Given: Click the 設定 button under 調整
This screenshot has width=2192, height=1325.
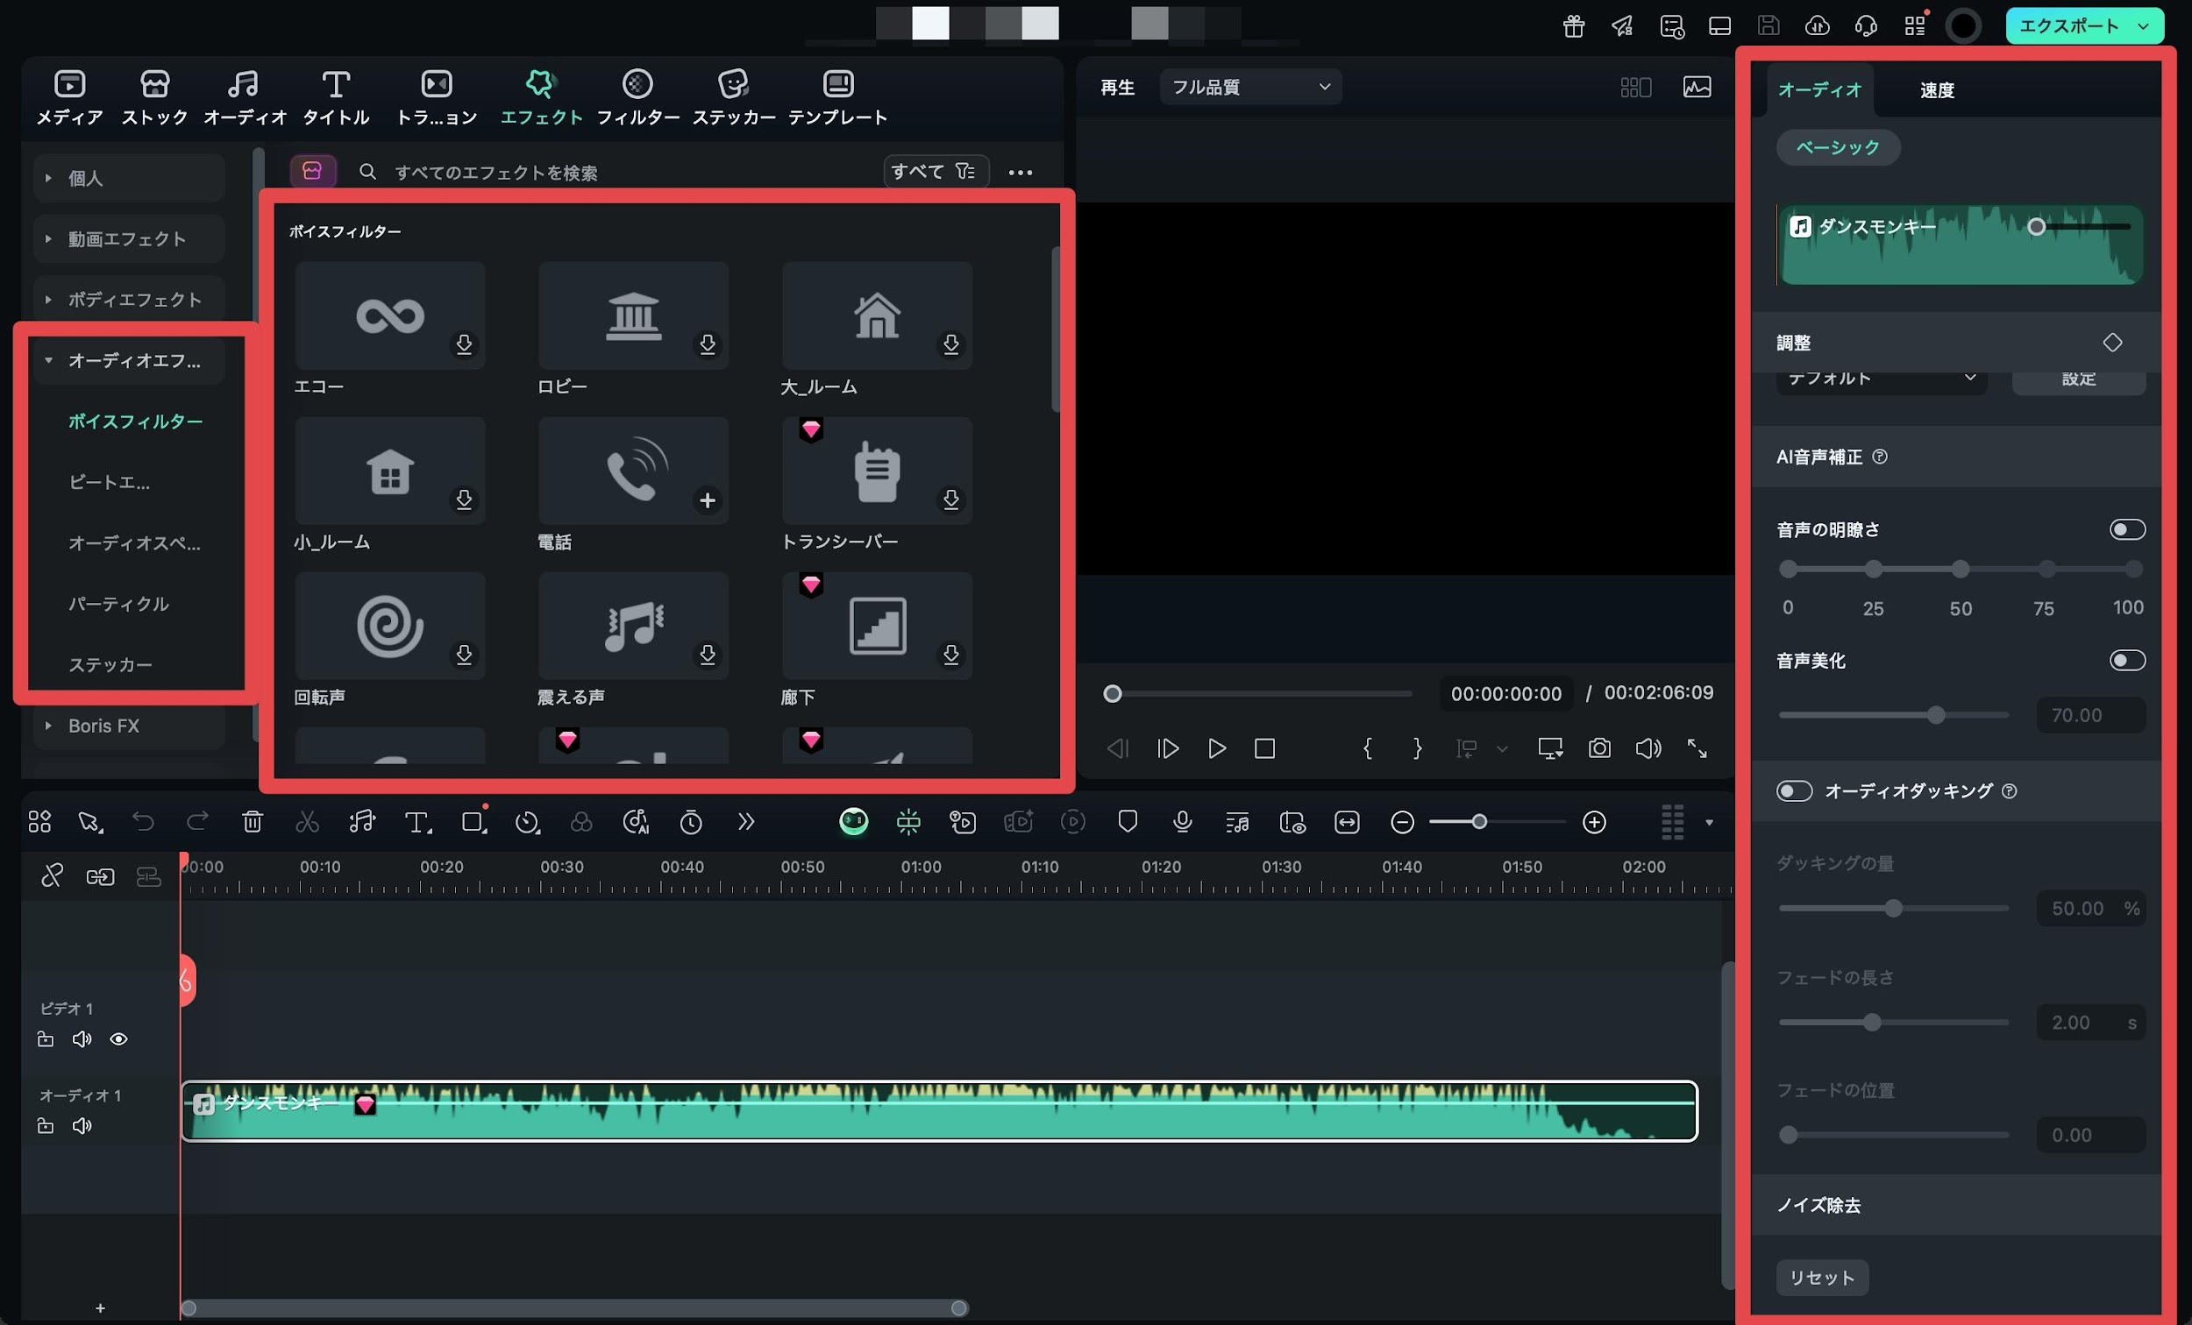Looking at the screenshot, I should [x=2078, y=379].
